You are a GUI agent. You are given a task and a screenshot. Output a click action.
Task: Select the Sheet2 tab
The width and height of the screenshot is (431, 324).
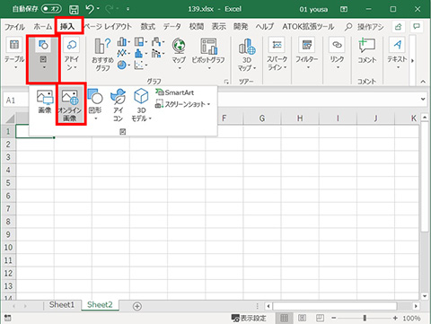100,305
